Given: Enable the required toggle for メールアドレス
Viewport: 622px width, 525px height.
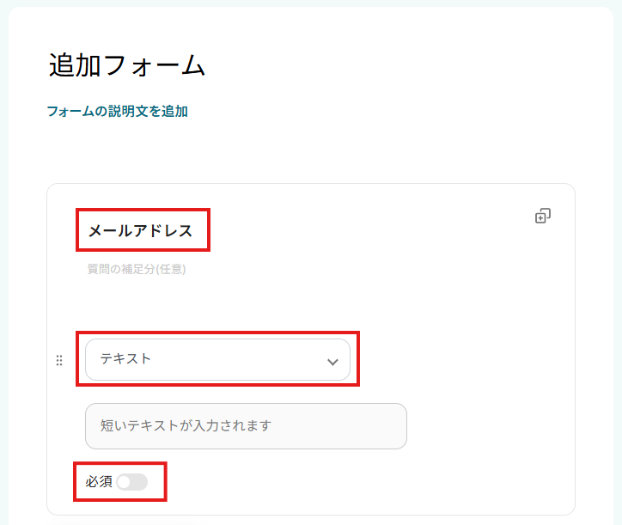Looking at the screenshot, I should point(132,482).
